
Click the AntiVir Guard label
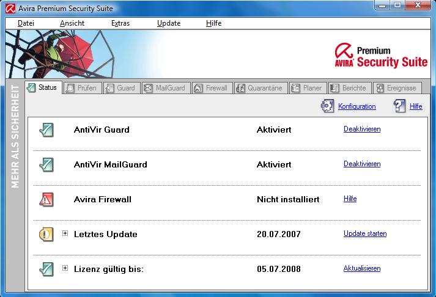click(102, 130)
